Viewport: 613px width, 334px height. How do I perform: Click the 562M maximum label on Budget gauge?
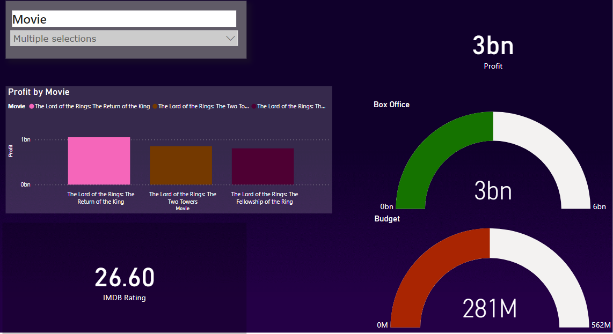pos(601,325)
